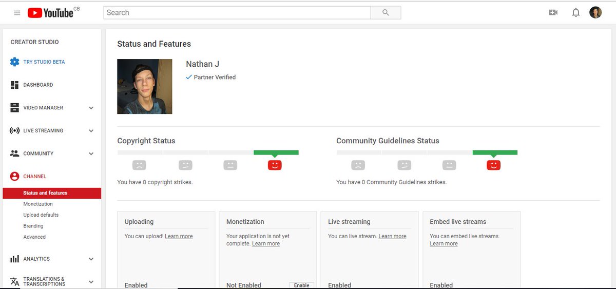Click the Dashboard grid icon
Viewport: 616px width, 289px height.
(14, 85)
